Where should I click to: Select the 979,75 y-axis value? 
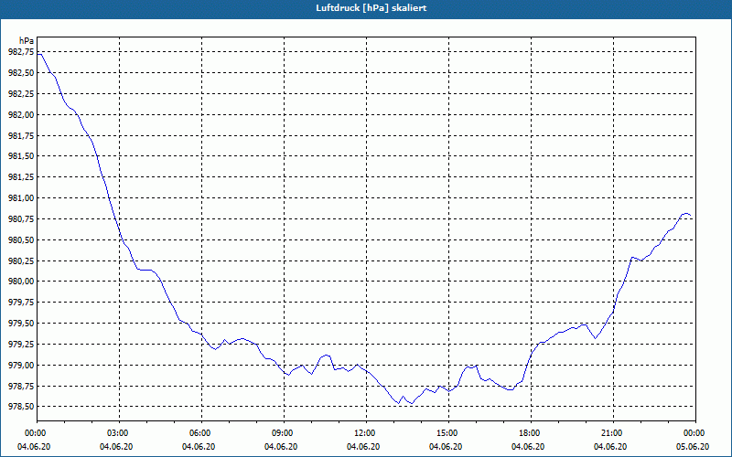coord(21,303)
